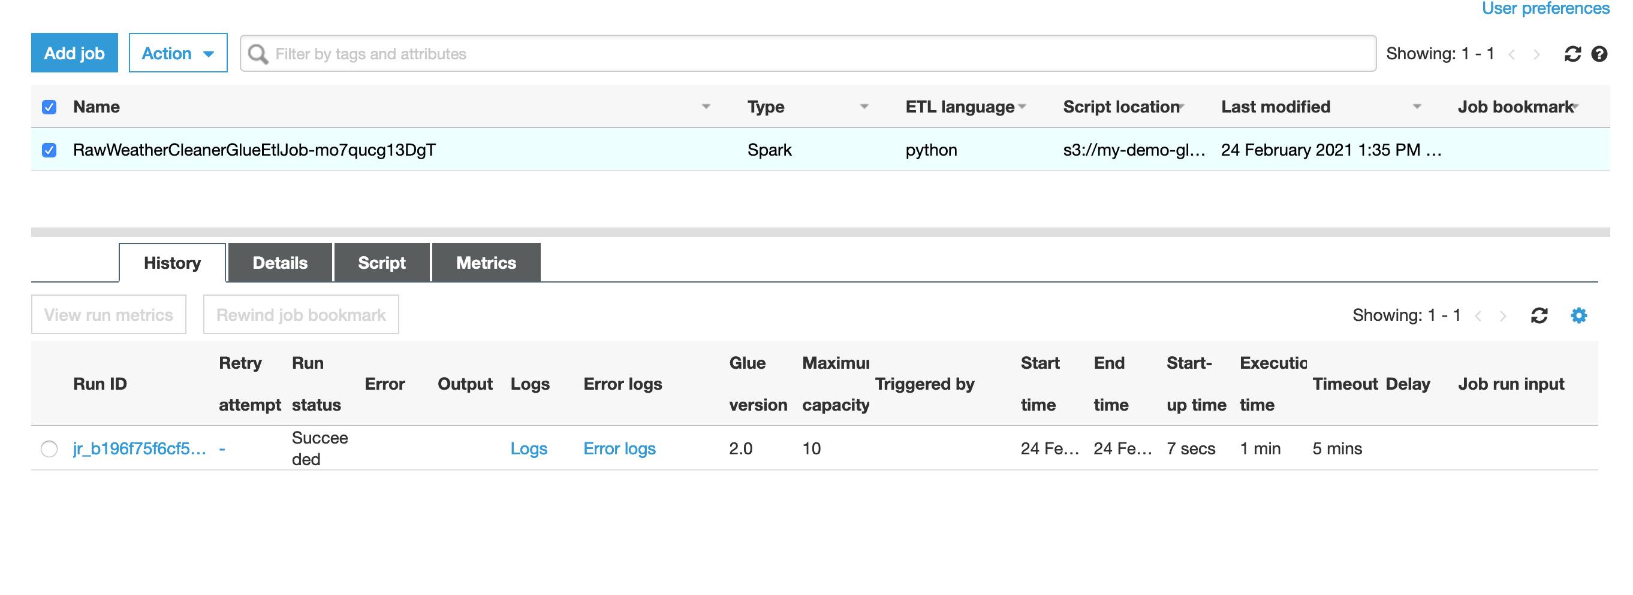Screen dimensions: 1633x595
Task: Refresh the jobs list at top
Action: [x=1572, y=54]
